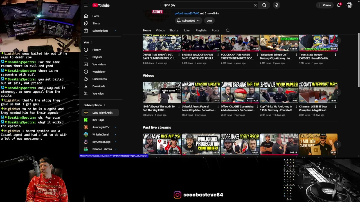The image size is (360, 202).
Task: Open options for 'I Didn't Expect This Audit'
Action: tap(179, 107)
